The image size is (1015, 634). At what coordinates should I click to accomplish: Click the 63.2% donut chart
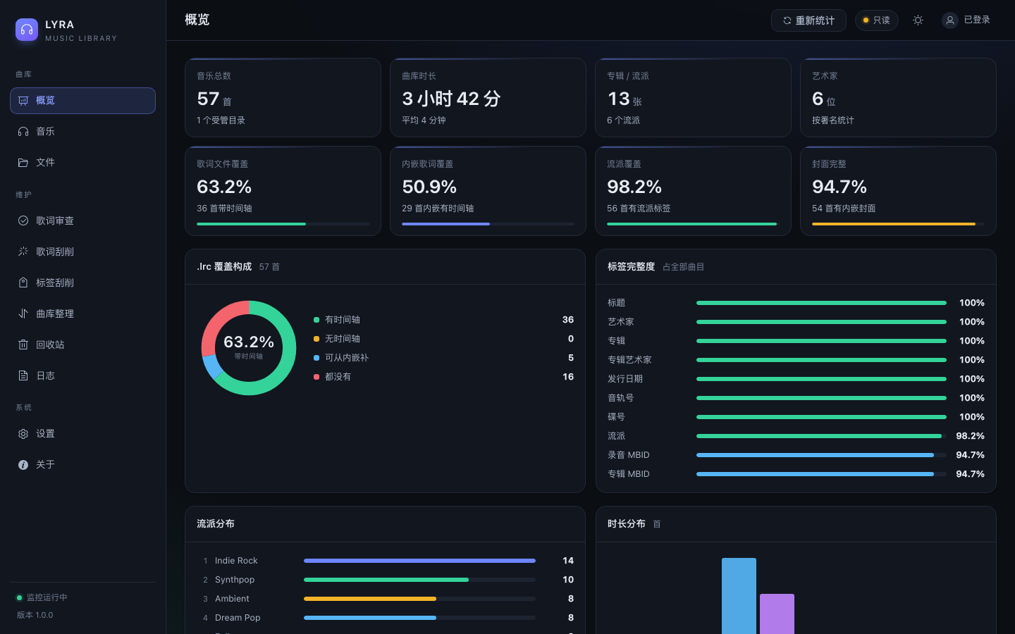[x=249, y=348]
